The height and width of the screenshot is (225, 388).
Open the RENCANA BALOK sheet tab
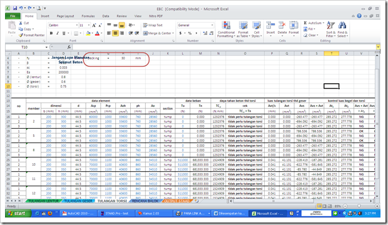[x=145, y=201]
